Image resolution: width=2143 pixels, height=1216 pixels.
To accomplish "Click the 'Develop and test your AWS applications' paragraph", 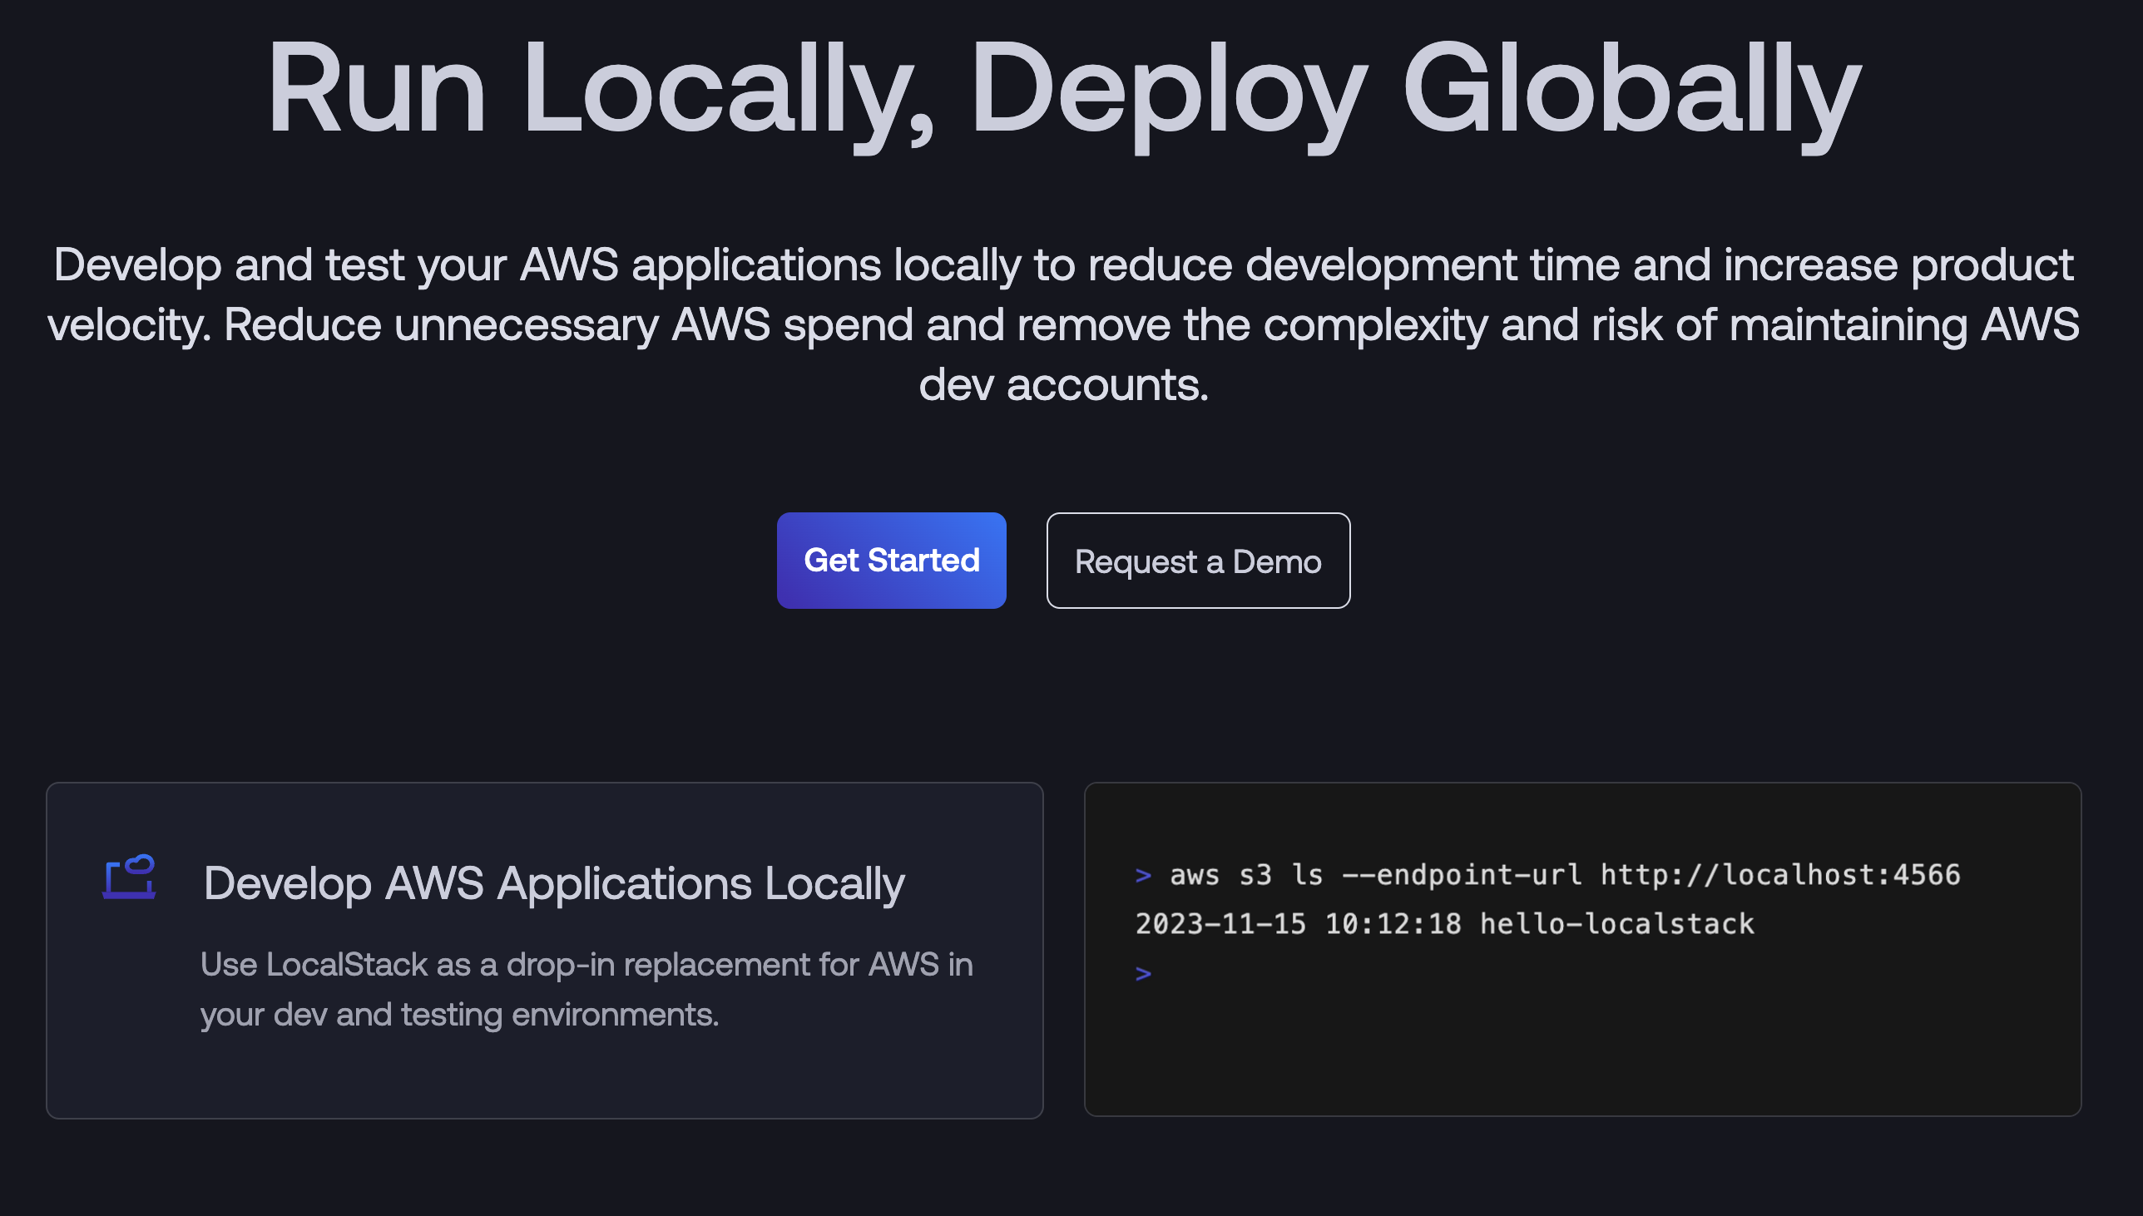I will pos(1063,324).
